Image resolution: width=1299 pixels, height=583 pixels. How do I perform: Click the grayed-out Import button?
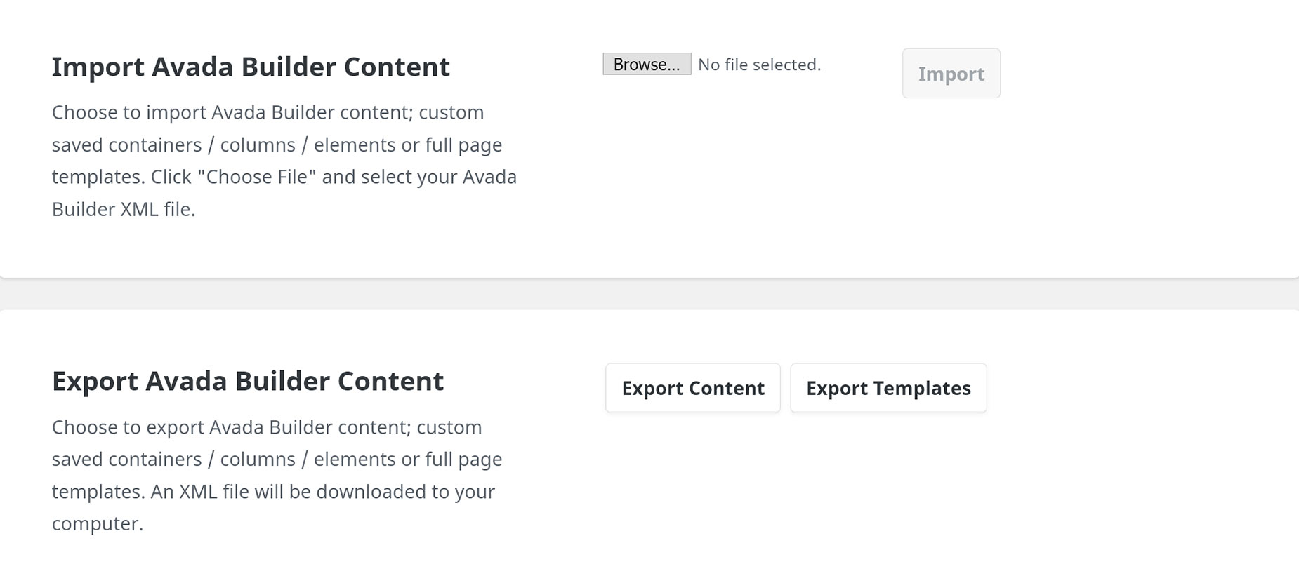pyautogui.click(x=951, y=73)
